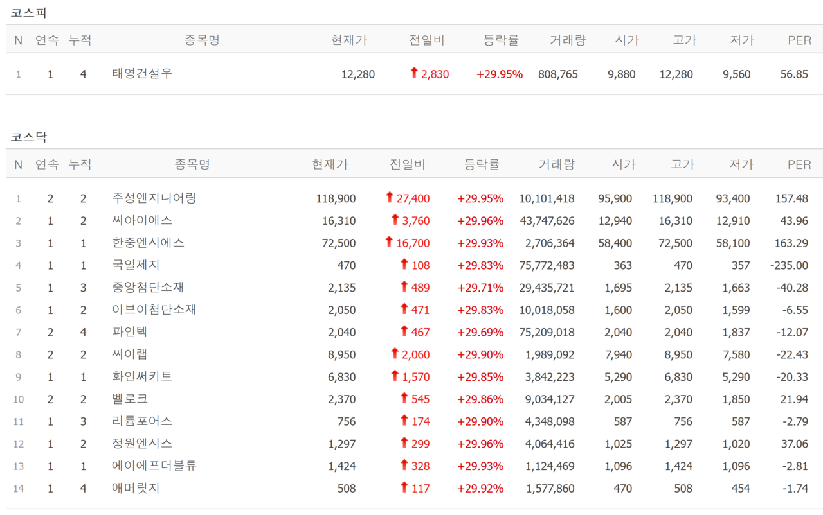Click 종목명 header in 코스닥 table

pos(192,164)
